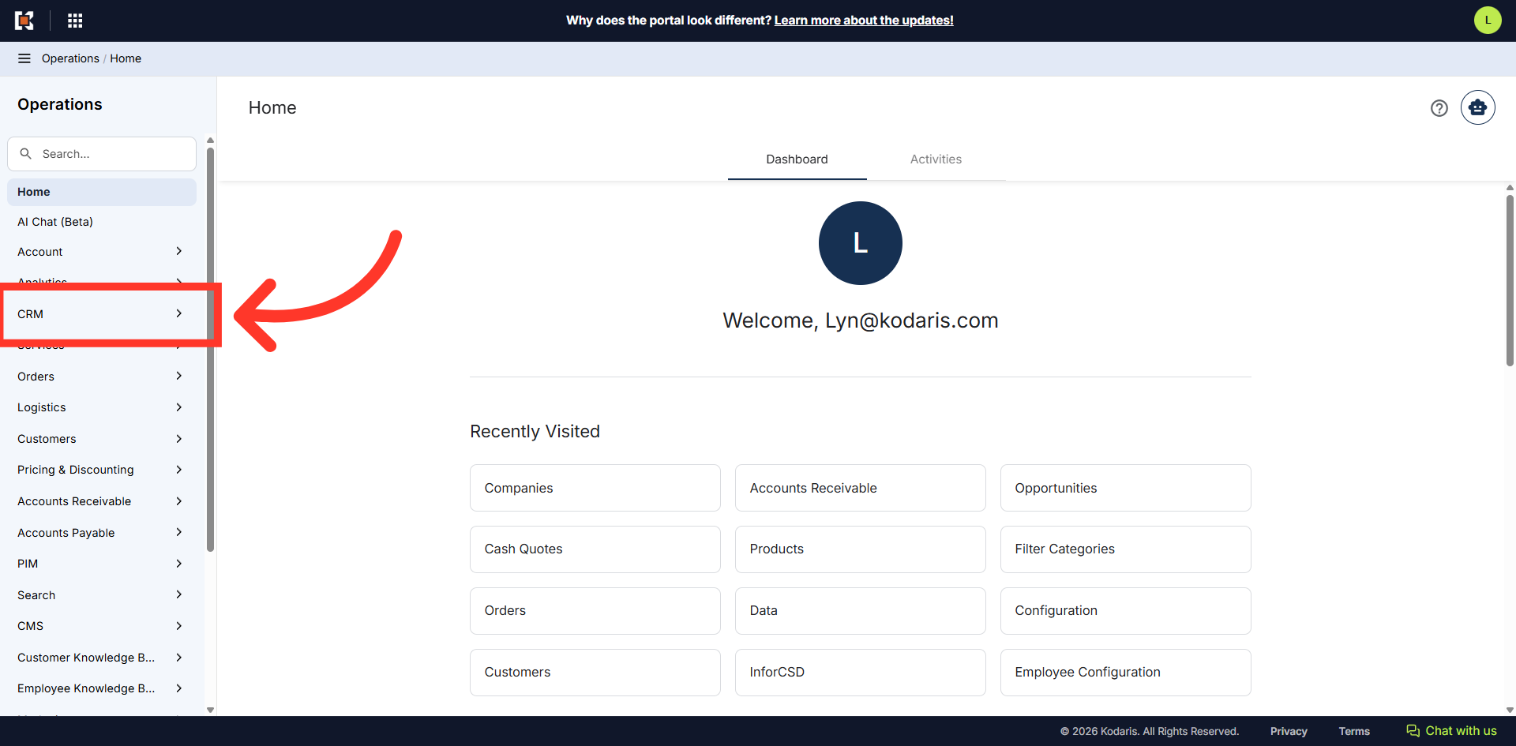Open the Cash Quotes card
1516x746 pixels.
coord(595,549)
